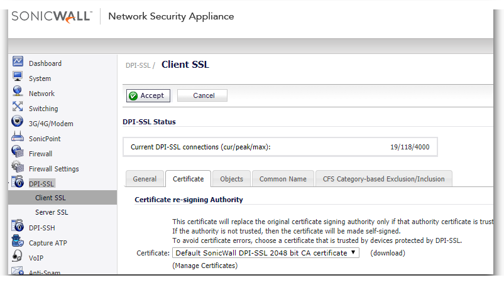The width and height of the screenshot is (504, 285).
Task: Open the Certificate dropdown list
Action: coord(266,253)
